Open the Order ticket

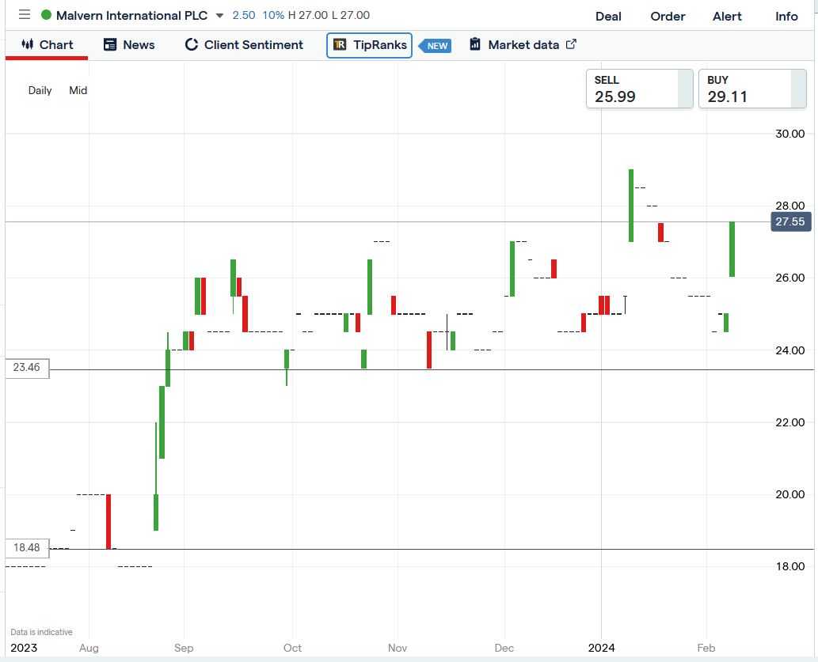(x=668, y=16)
